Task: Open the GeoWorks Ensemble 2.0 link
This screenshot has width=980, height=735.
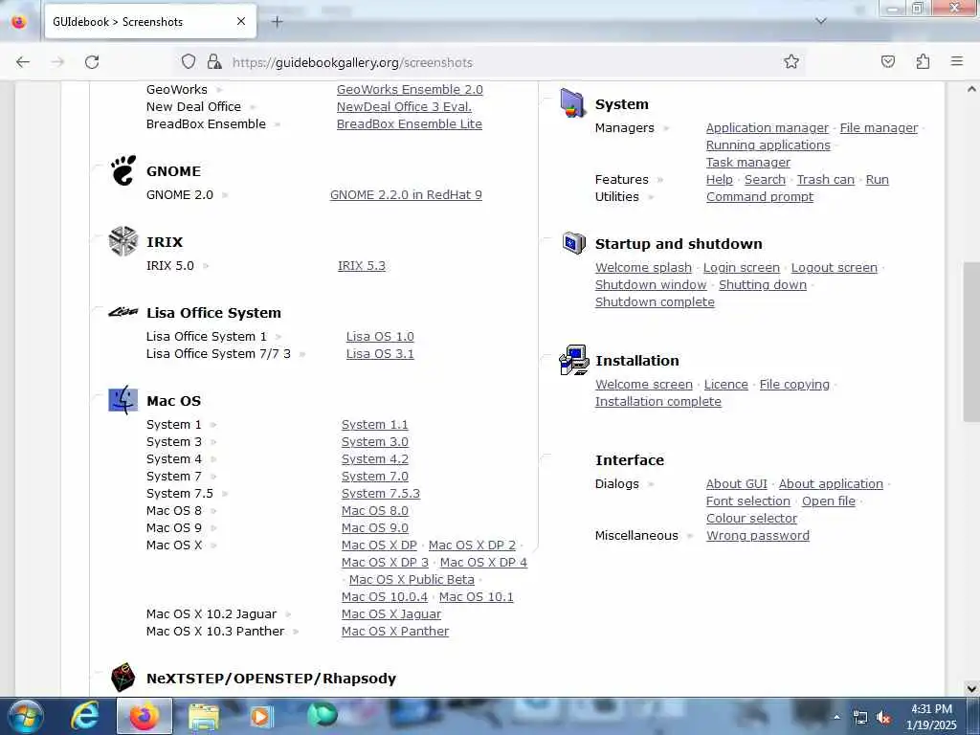Action: (410, 89)
